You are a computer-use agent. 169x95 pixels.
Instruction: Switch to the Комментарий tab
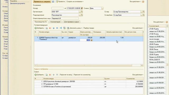pyautogui.click(x=55, y=22)
